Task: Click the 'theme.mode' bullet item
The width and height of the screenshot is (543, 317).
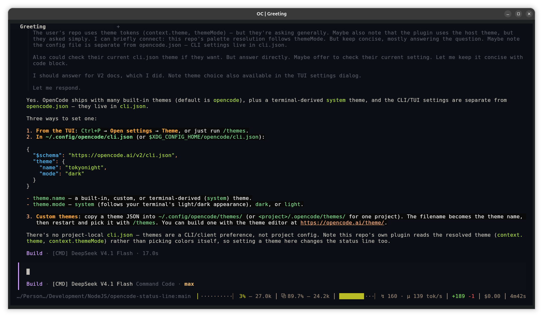Action: 49,204
